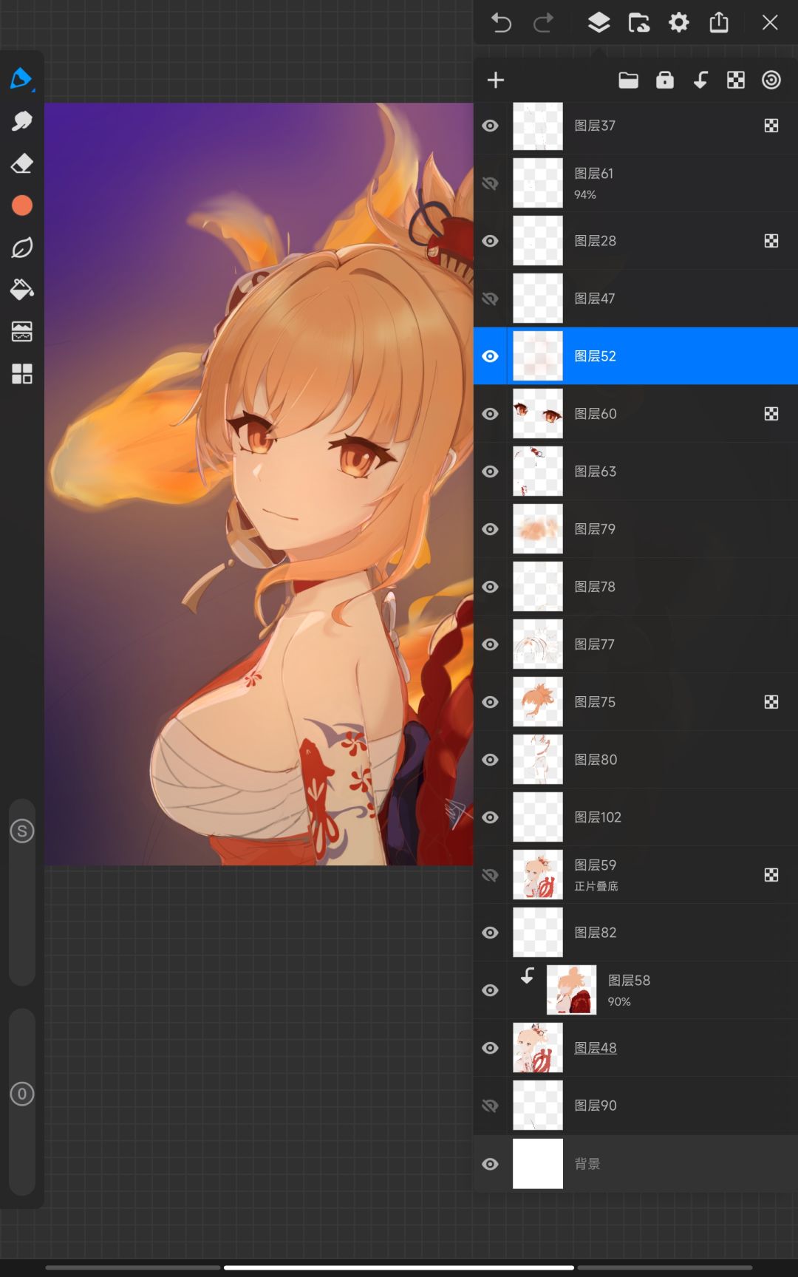Select layer 图层79
Viewport: 798px width, 1277px height.
tap(635, 529)
